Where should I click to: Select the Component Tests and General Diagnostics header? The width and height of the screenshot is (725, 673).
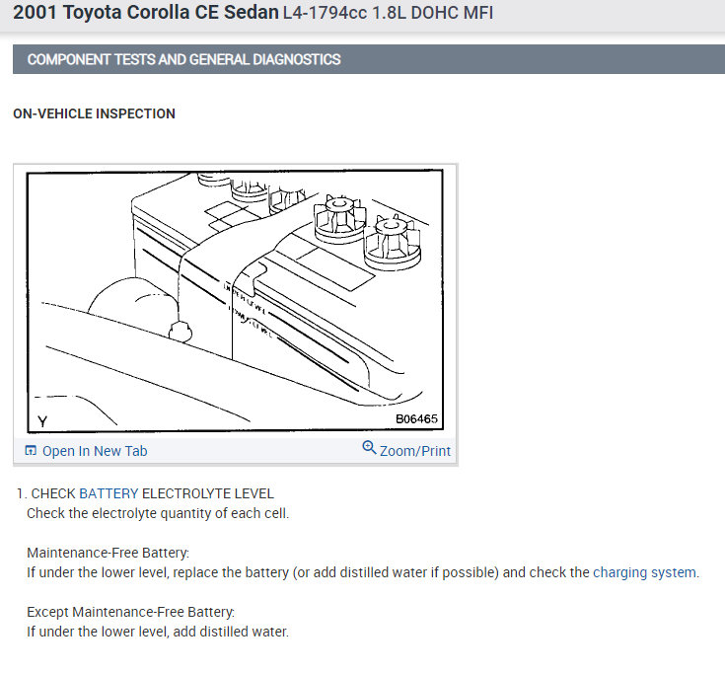coord(369,59)
